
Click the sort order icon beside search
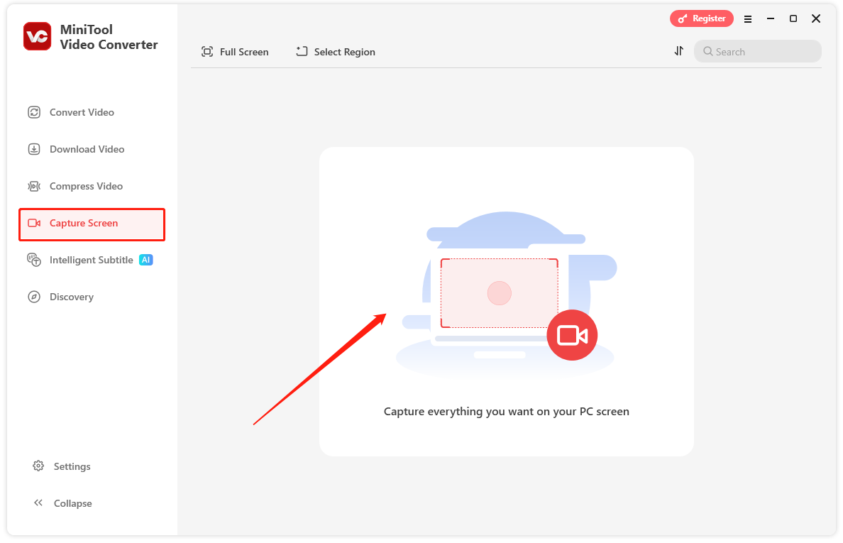point(678,51)
